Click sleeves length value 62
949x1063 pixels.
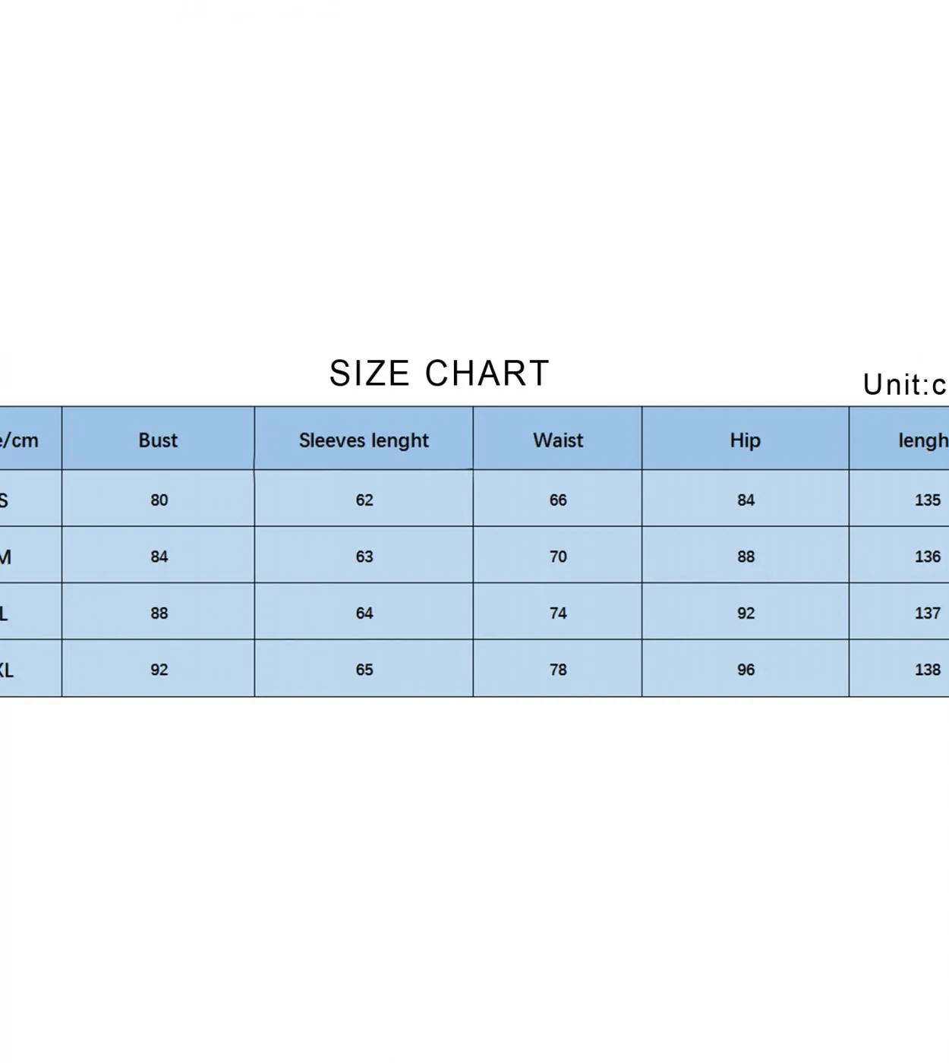[364, 500]
